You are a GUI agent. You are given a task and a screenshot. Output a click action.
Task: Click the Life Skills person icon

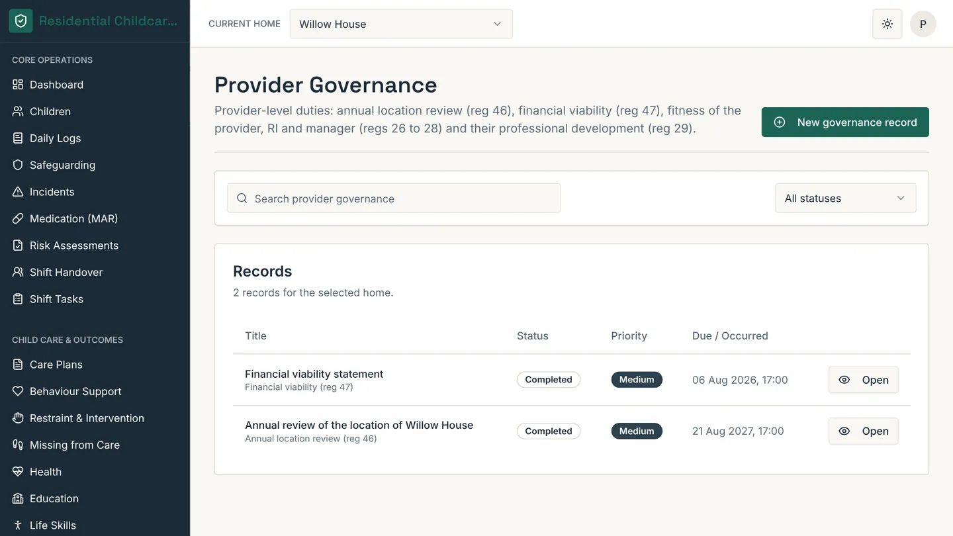pos(18,525)
